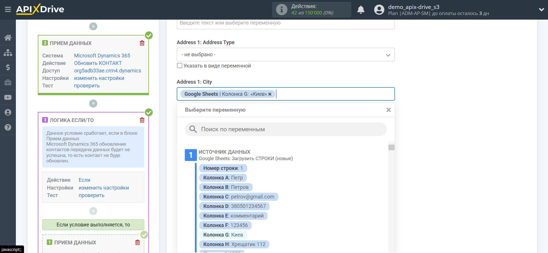Open video tutorials YouTube icon
This screenshot has width=548, height=253.
(8, 98)
